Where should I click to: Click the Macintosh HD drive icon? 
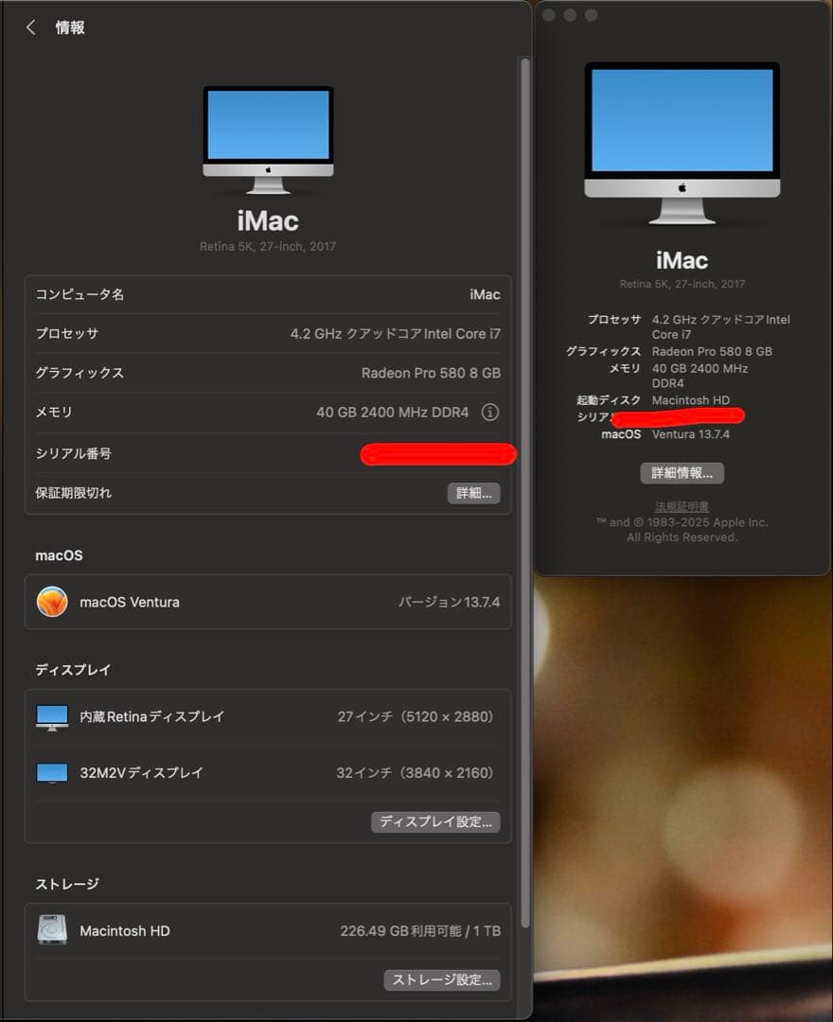tap(51, 930)
